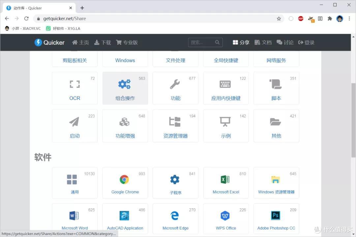Image resolution: width=356 pixels, height=237 pixels.
Task: Go back to previous page
Action: click(7, 18)
